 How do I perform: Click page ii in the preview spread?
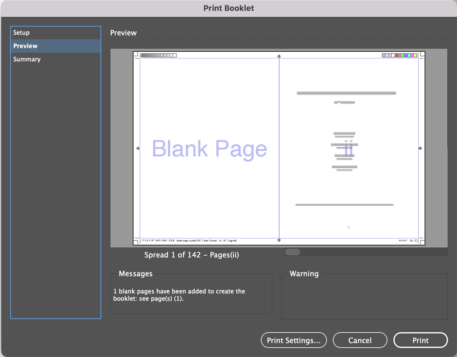click(348, 148)
